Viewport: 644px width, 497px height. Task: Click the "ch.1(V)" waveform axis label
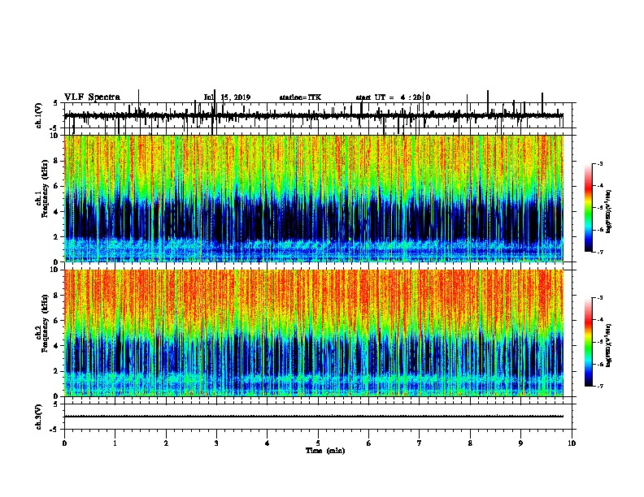(38, 115)
